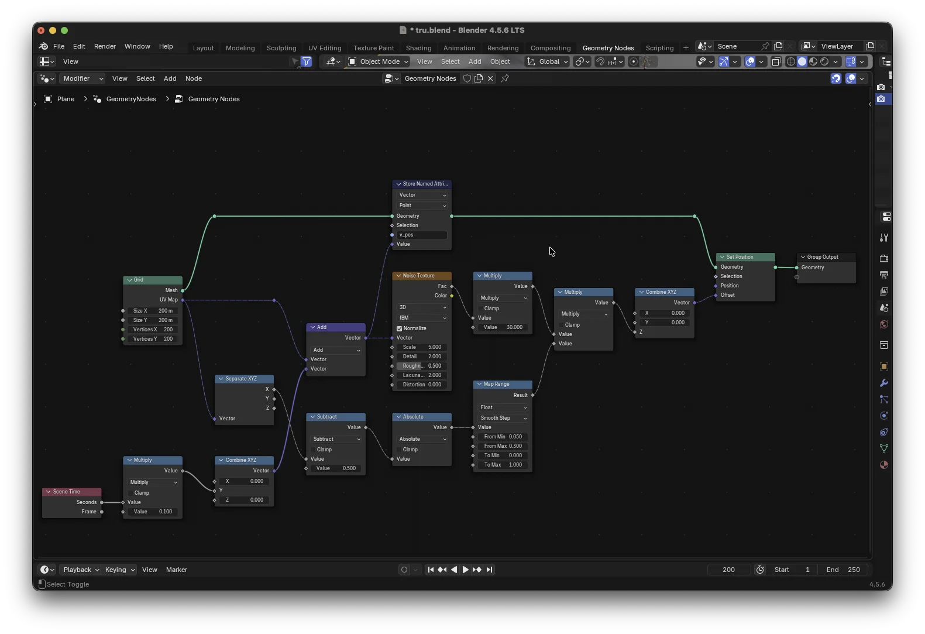Open the node editor Add menu
Viewport: 925px width, 634px height.
(x=170, y=78)
